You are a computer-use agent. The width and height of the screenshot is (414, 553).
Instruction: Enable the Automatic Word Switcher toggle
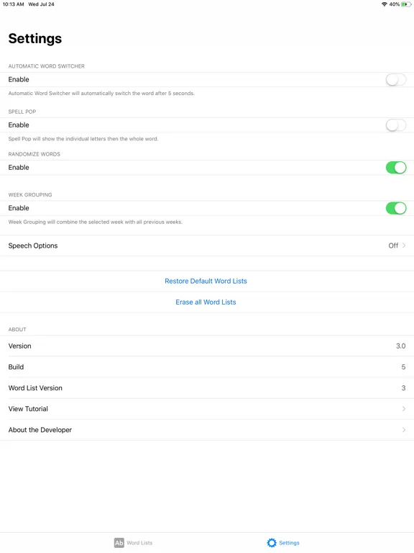[x=396, y=80]
